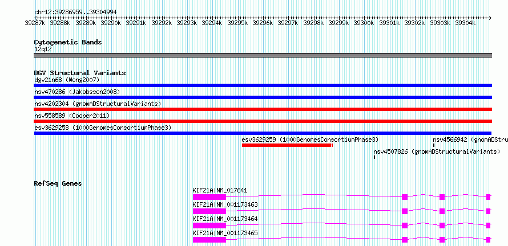Viewport: 508px width, 246px height.
Task: Click the KIF21A|NM_001173463 transcript label
Action: tap(225, 204)
